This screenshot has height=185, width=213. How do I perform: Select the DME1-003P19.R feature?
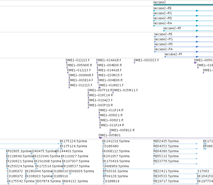tap(100, 105)
